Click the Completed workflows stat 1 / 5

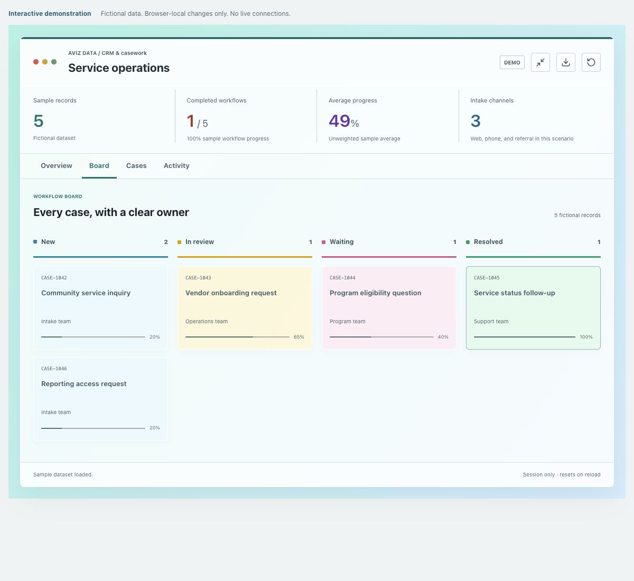pyautogui.click(x=197, y=121)
